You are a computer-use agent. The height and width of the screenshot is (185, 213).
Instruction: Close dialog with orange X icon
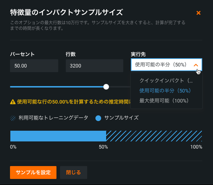pos(198,13)
